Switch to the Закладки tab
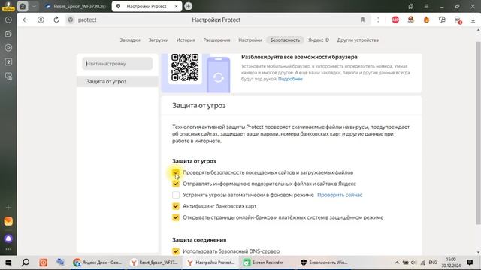481x270 pixels. coord(130,40)
